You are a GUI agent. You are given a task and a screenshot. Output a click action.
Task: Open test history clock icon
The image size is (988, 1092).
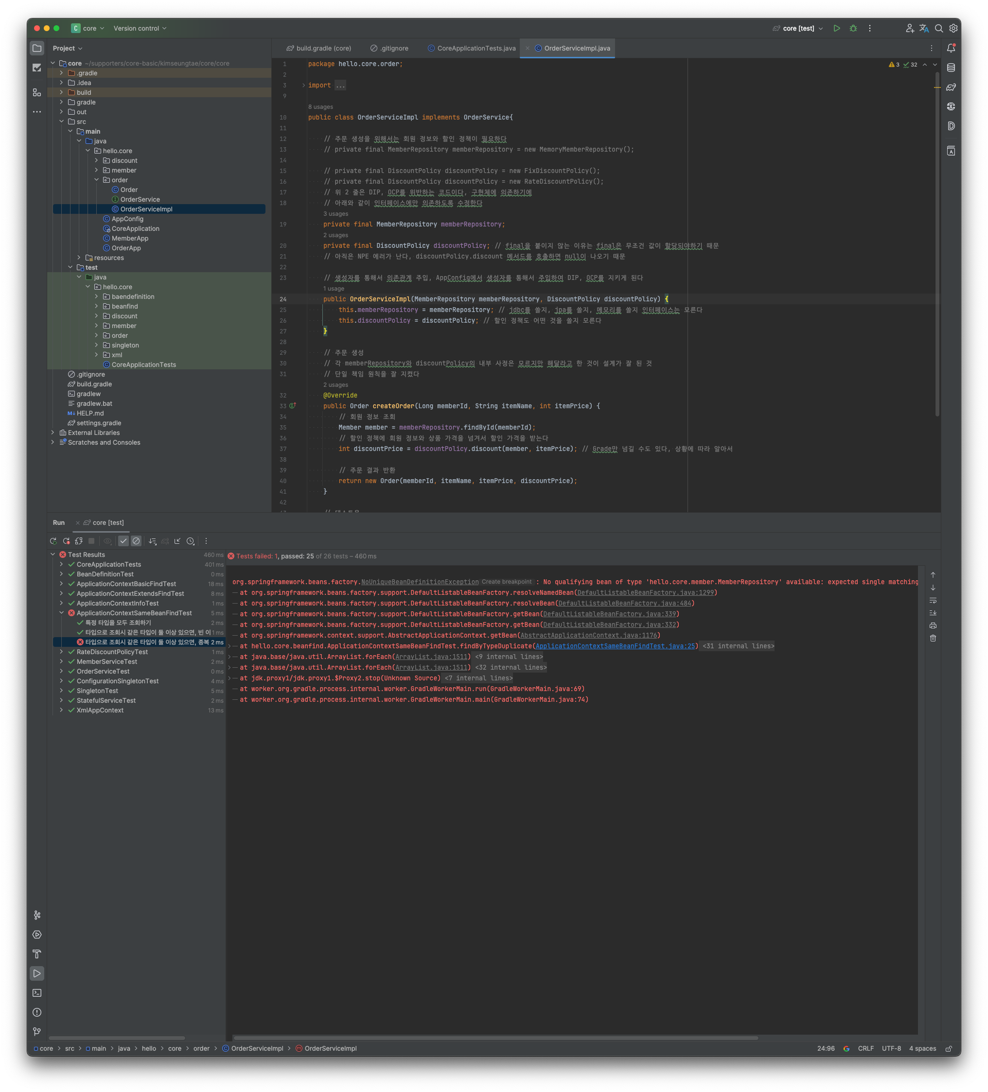(x=190, y=541)
